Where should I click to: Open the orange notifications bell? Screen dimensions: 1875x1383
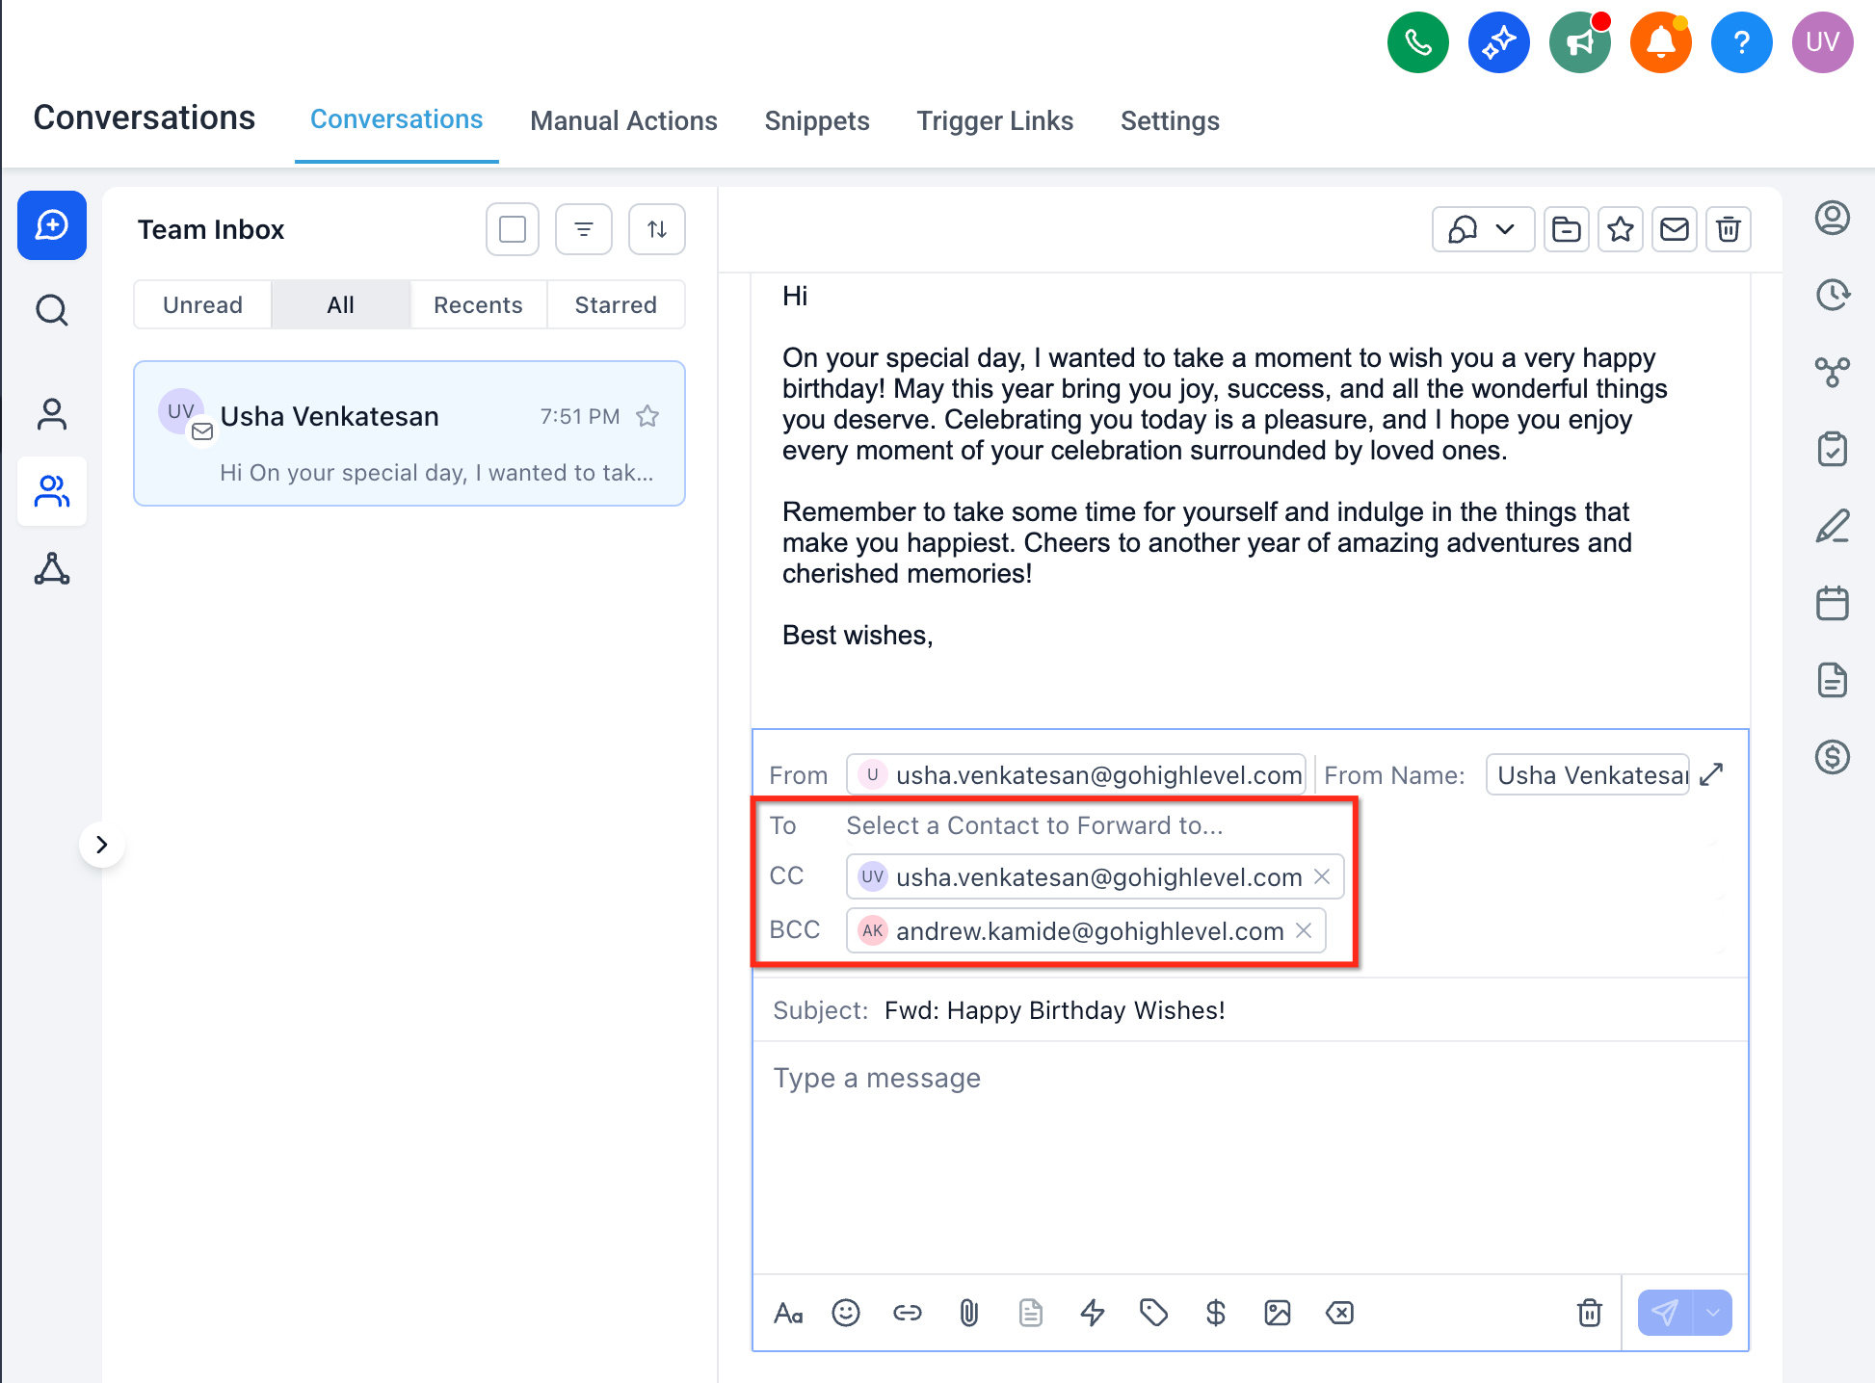(1660, 43)
